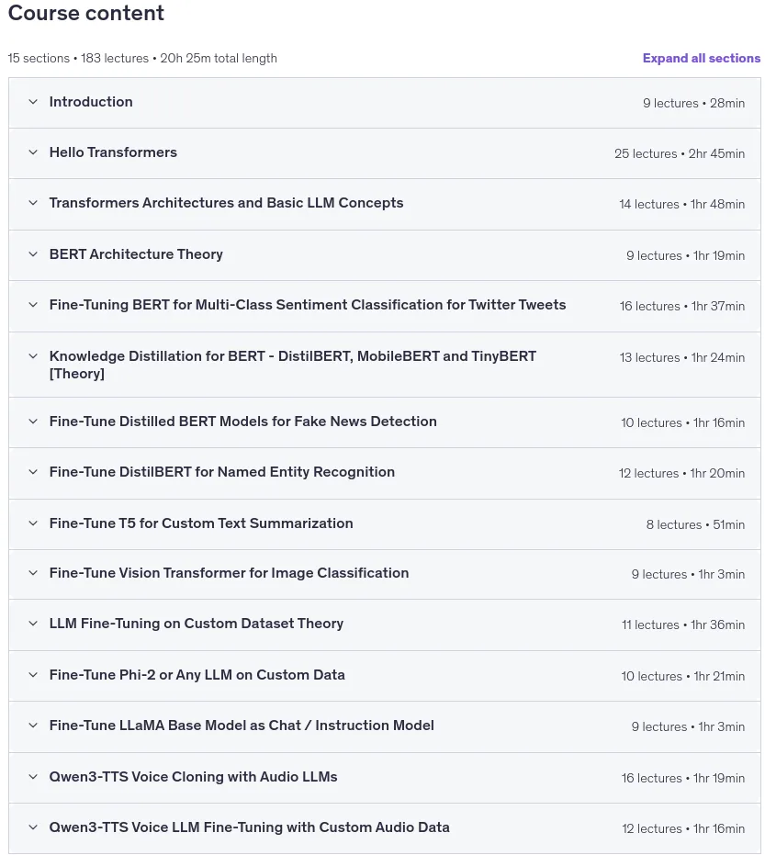Open Fine-Tune DistilBERT for Named Entity Recognition section
Screen dimensions: 765x855
coord(222,472)
